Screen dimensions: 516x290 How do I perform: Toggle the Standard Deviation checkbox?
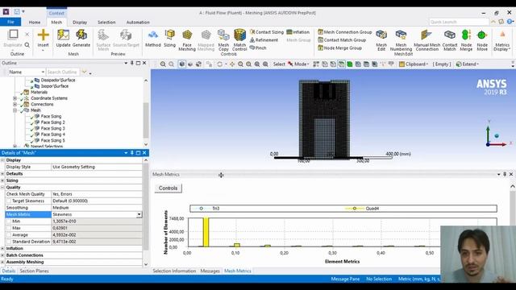pyautogui.click(x=9, y=242)
